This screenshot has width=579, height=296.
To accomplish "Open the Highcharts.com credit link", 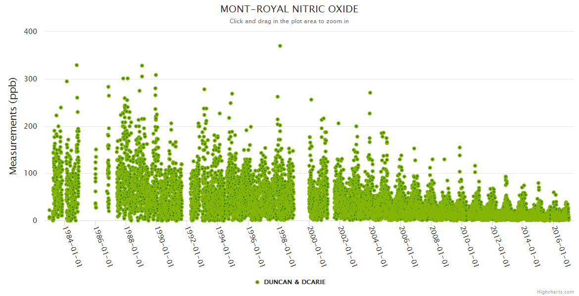I will coord(555,292).
